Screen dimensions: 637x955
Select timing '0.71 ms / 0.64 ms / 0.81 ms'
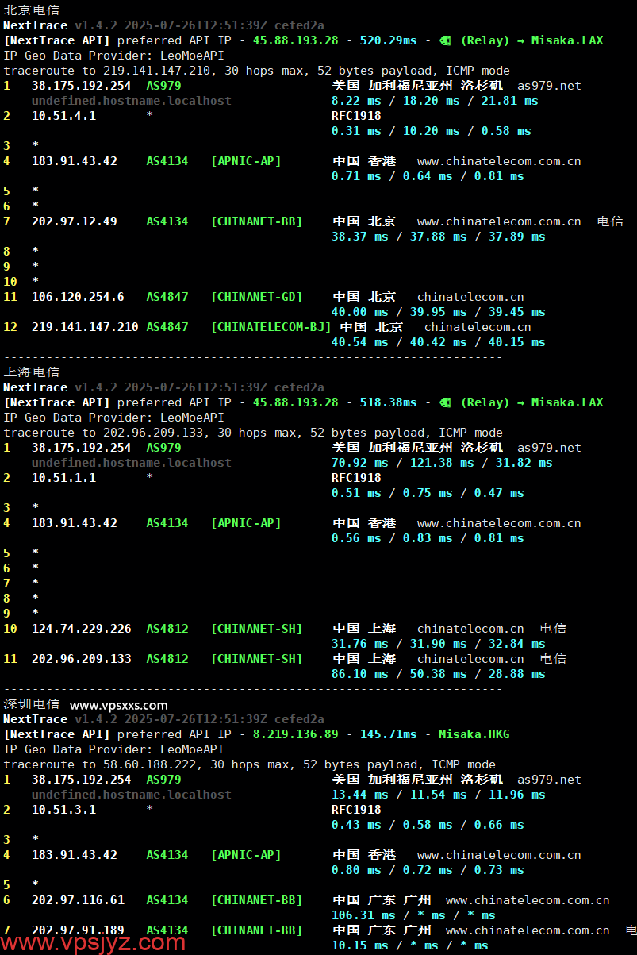click(428, 176)
